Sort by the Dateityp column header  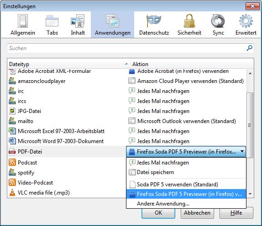pyautogui.click(x=68, y=64)
